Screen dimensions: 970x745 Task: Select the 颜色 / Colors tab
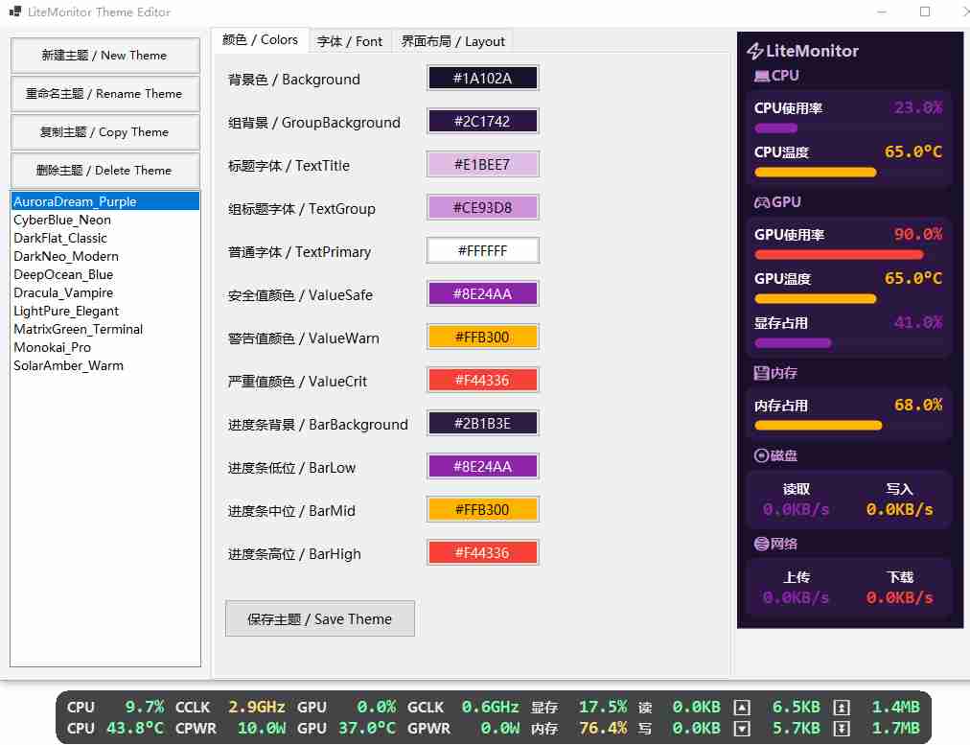coord(260,40)
